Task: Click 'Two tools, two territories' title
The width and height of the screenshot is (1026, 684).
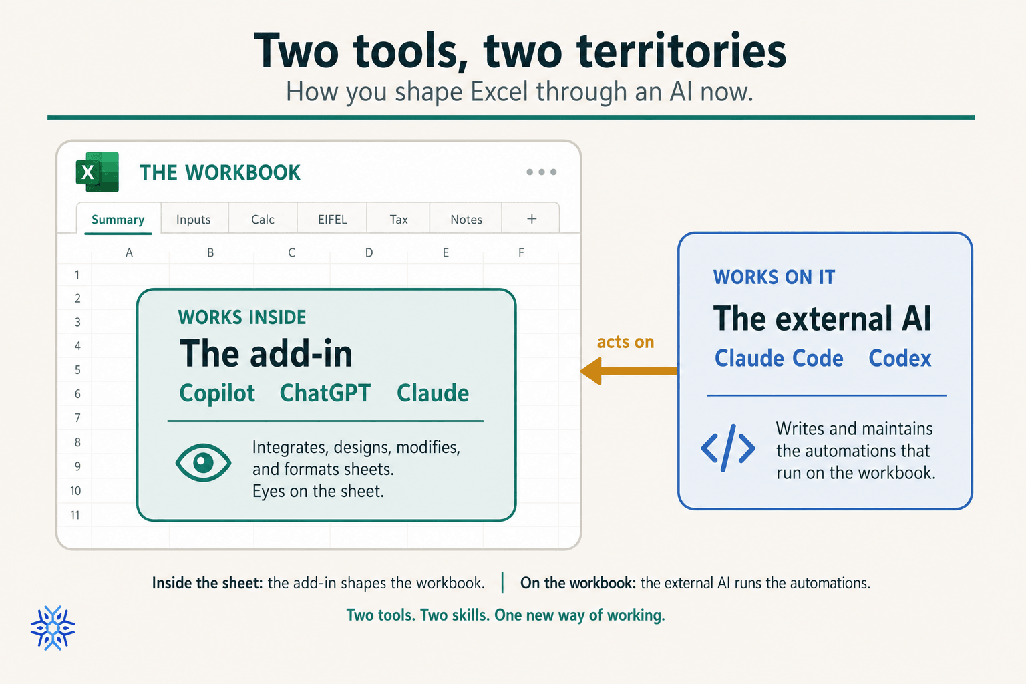Action: pyautogui.click(x=520, y=51)
